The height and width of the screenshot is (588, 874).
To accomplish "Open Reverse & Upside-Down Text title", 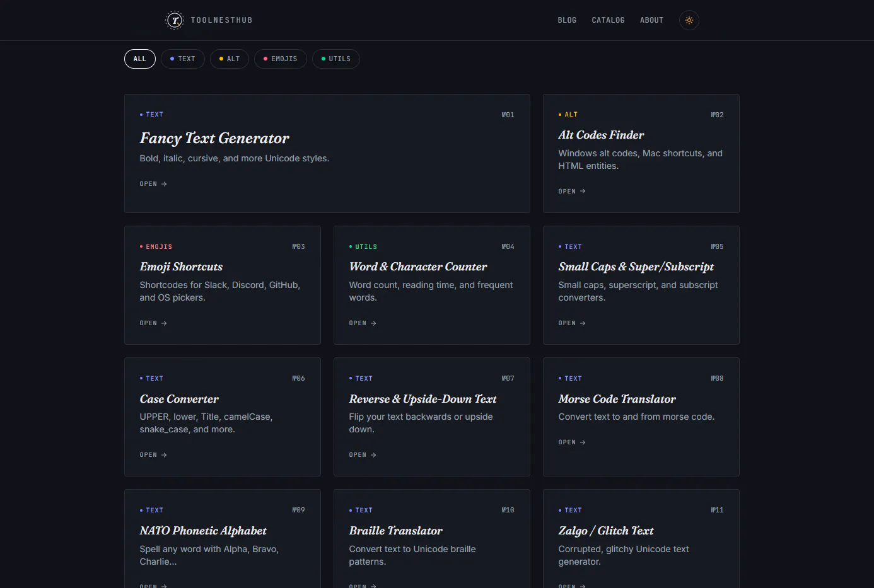I will [423, 399].
